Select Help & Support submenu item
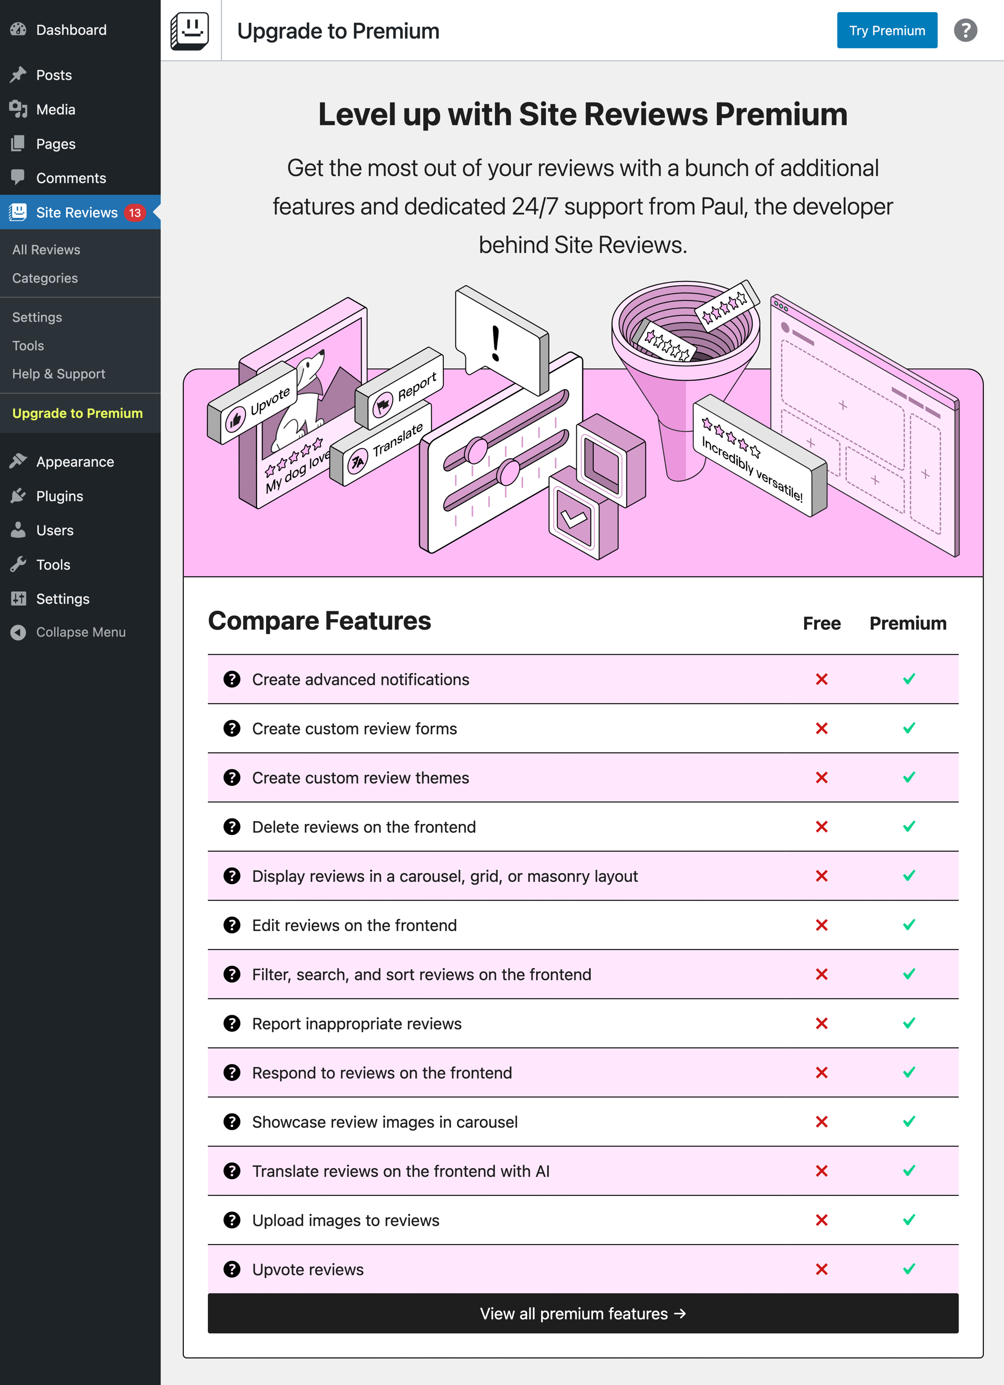The width and height of the screenshot is (1004, 1385). (58, 374)
